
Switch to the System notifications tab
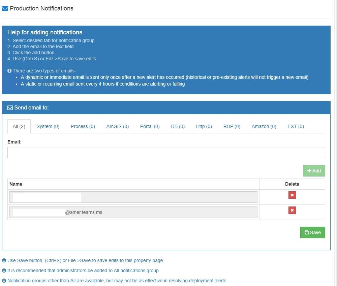pos(48,126)
